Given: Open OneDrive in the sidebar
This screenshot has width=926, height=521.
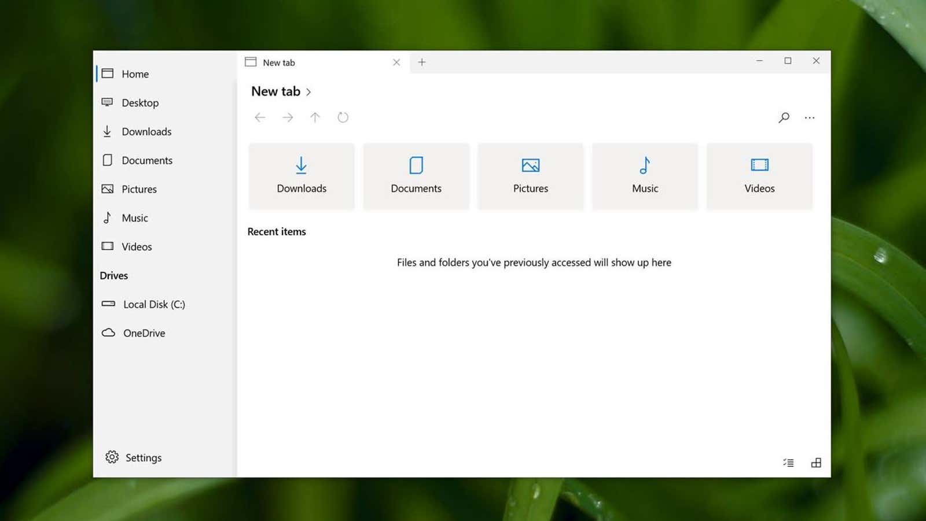Looking at the screenshot, I should point(165,333).
